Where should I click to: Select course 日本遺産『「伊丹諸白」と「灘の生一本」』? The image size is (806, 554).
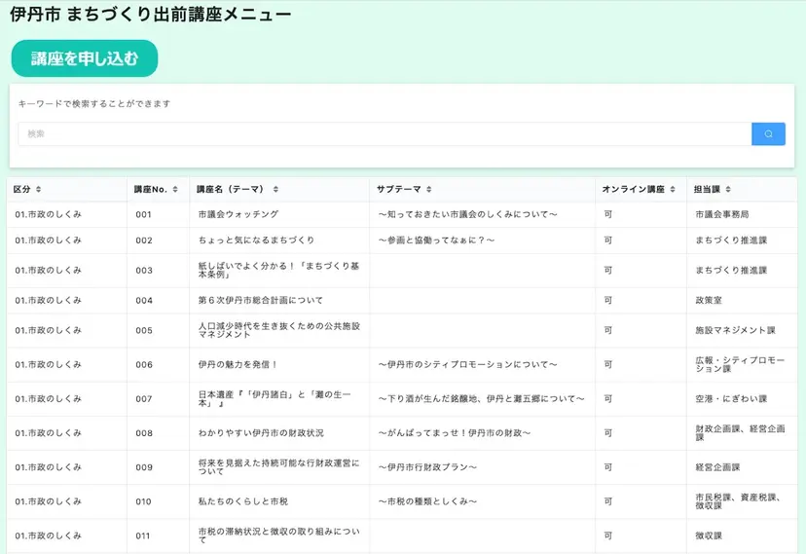[275, 399]
